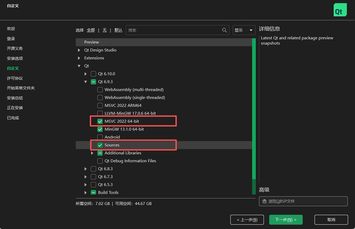Expand the Additional Libraries node
Screen dimensions: 355x229
[x=92, y=153]
